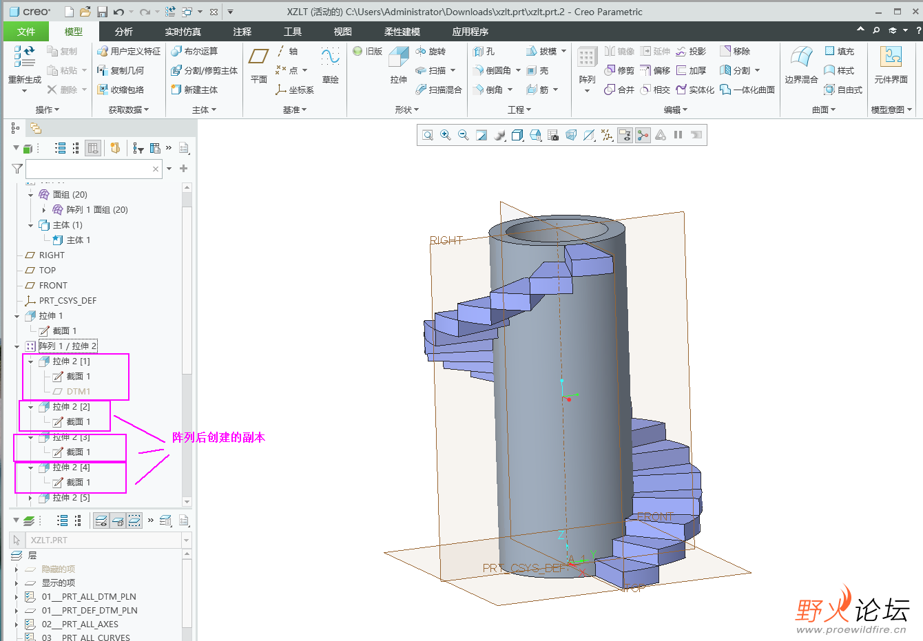Click the Zoom In graphics icon
The height and width of the screenshot is (641, 923).
(446, 135)
